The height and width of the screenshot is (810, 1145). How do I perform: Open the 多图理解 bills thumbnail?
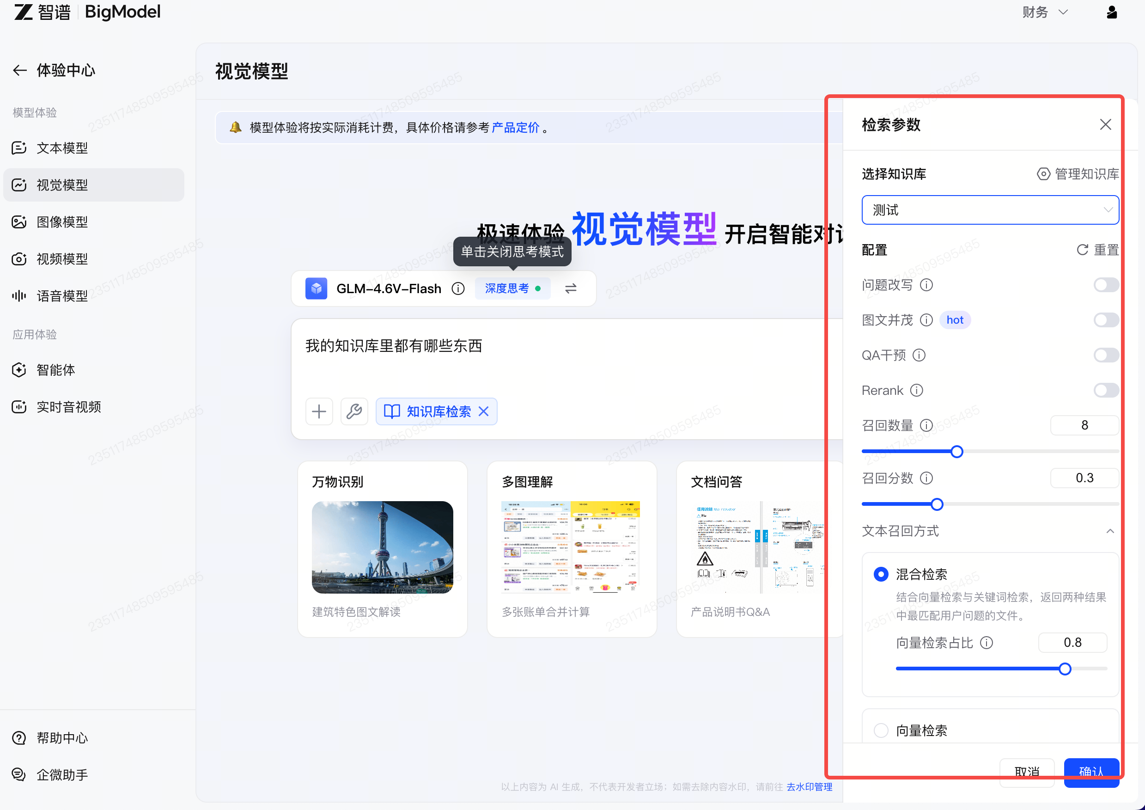click(x=571, y=547)
